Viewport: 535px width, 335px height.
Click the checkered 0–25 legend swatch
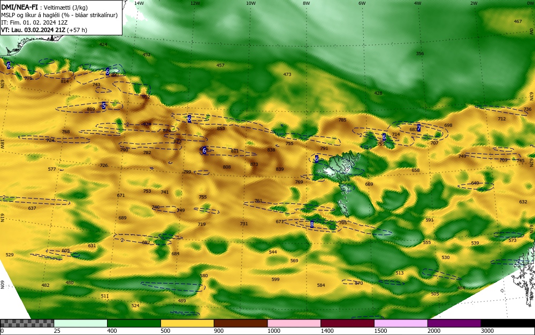tap(27, 323)
